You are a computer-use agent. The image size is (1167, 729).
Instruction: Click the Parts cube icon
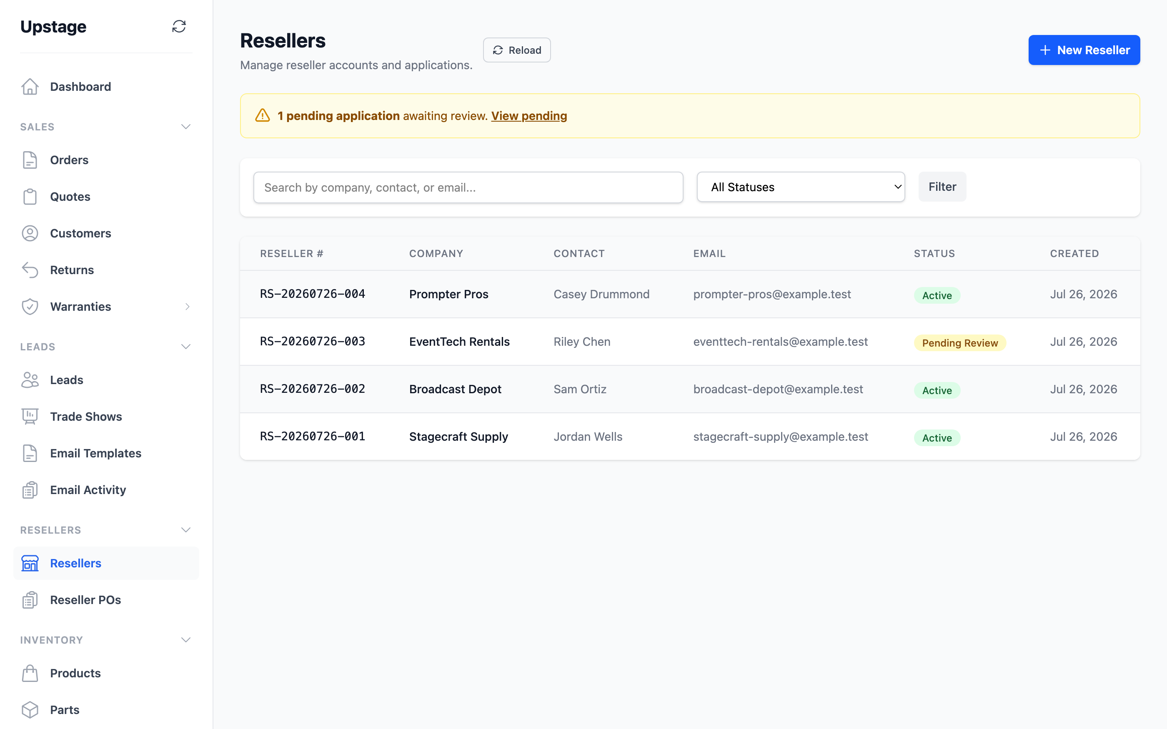click(30, 710)
